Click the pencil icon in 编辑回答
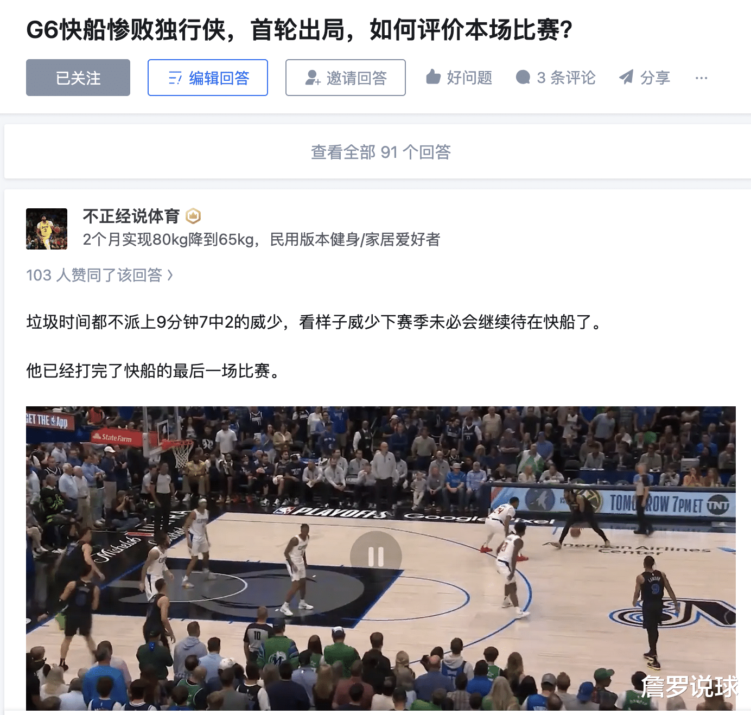 coord(175,78)
